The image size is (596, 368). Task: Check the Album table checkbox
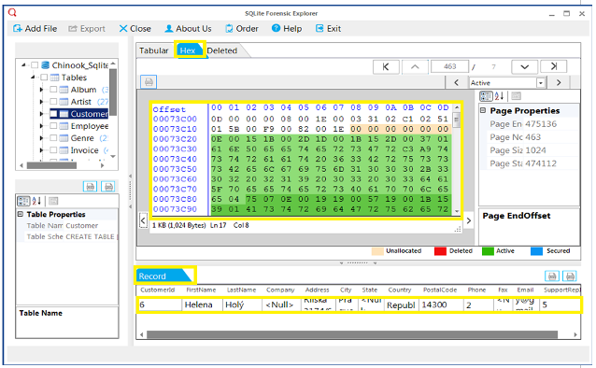click(53, 90)
